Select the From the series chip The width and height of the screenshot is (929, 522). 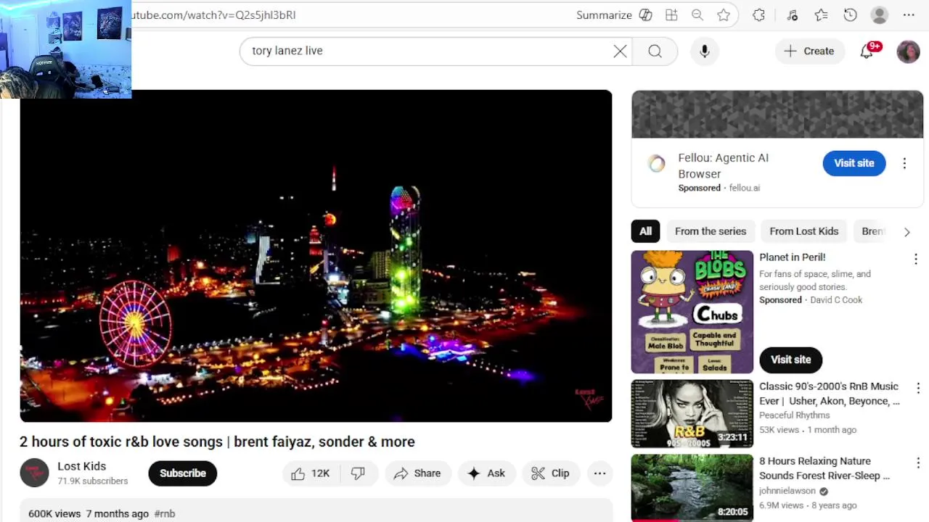coord(711,231)
